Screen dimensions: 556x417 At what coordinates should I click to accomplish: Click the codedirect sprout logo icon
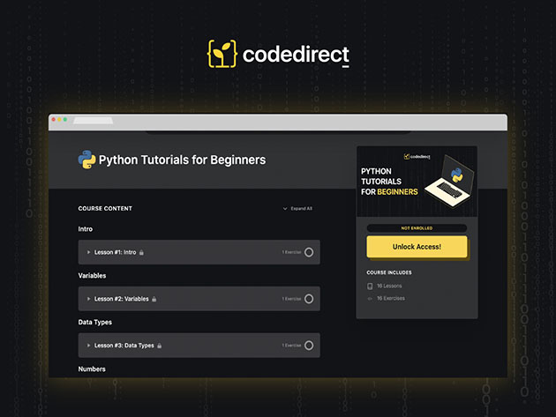pos(222,54)
